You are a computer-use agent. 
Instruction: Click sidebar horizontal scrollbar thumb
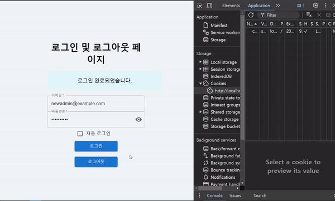[x=210, y=188]
